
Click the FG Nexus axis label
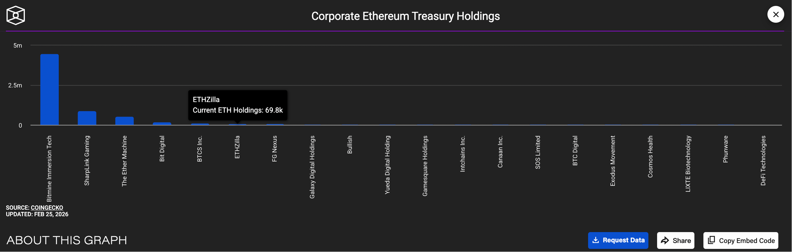[x=274, y=149]
